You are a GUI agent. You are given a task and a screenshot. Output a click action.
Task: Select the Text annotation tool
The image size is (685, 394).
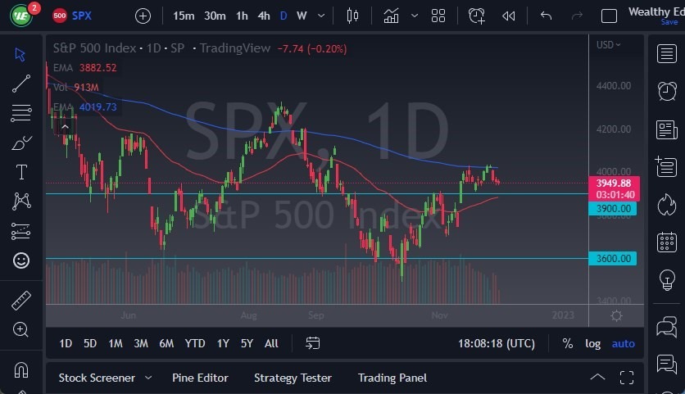click(x=21, y=172)
